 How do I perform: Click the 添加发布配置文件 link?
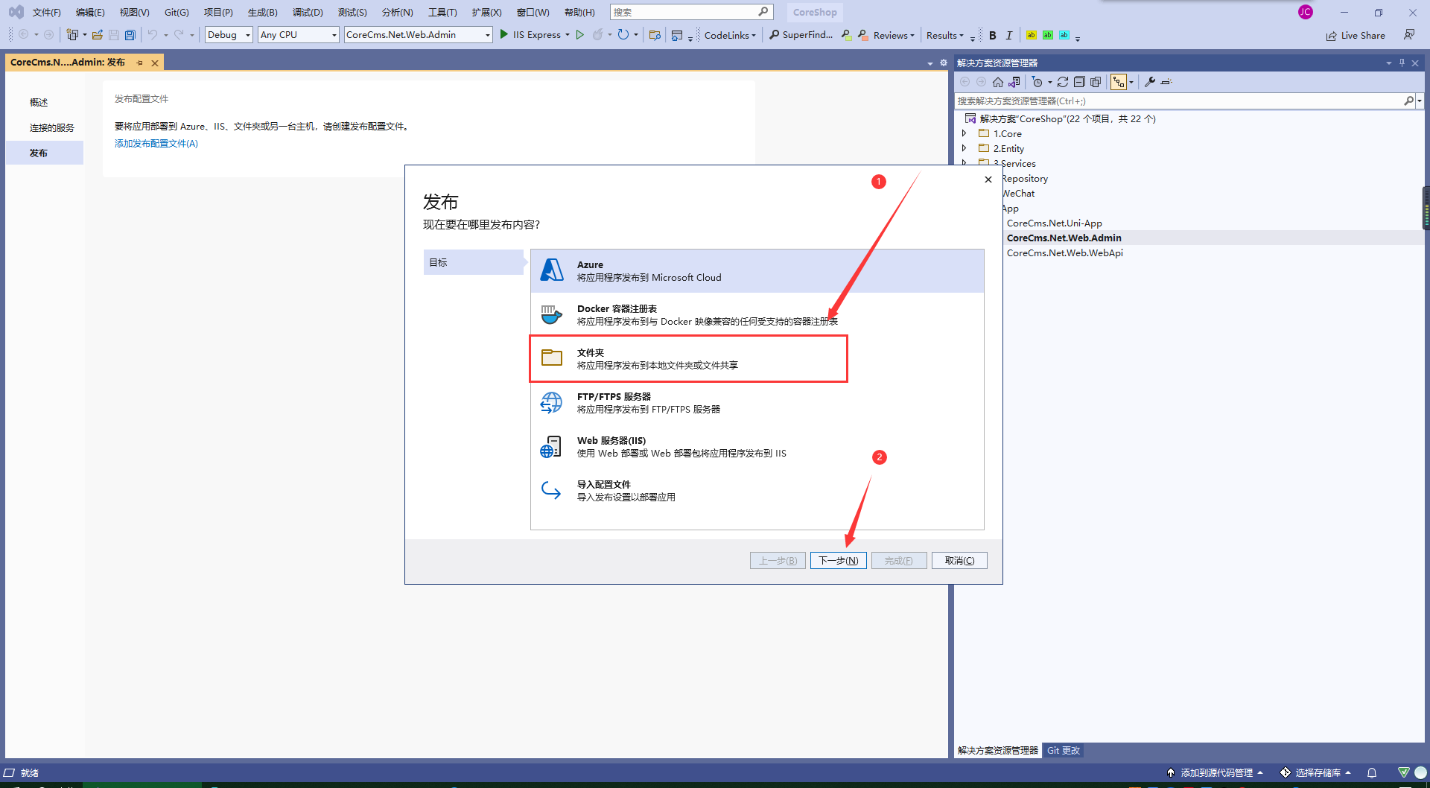click(x=156, y=144)
